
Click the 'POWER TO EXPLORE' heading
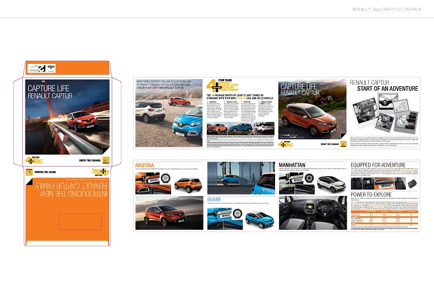pos(371,195)
